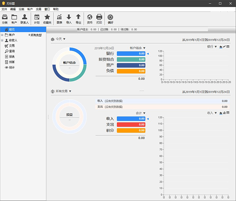Viewport: 236px width, 201px height.
Task: Click the 导入 (Import) down-arrow icon
Action: coord(69,18)
